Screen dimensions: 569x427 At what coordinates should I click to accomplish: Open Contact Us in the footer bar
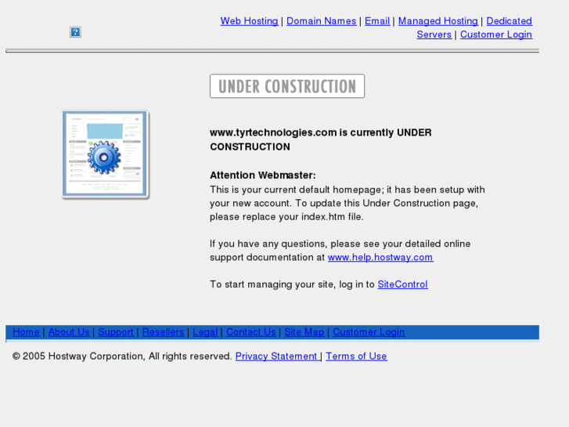coord(250,331)
